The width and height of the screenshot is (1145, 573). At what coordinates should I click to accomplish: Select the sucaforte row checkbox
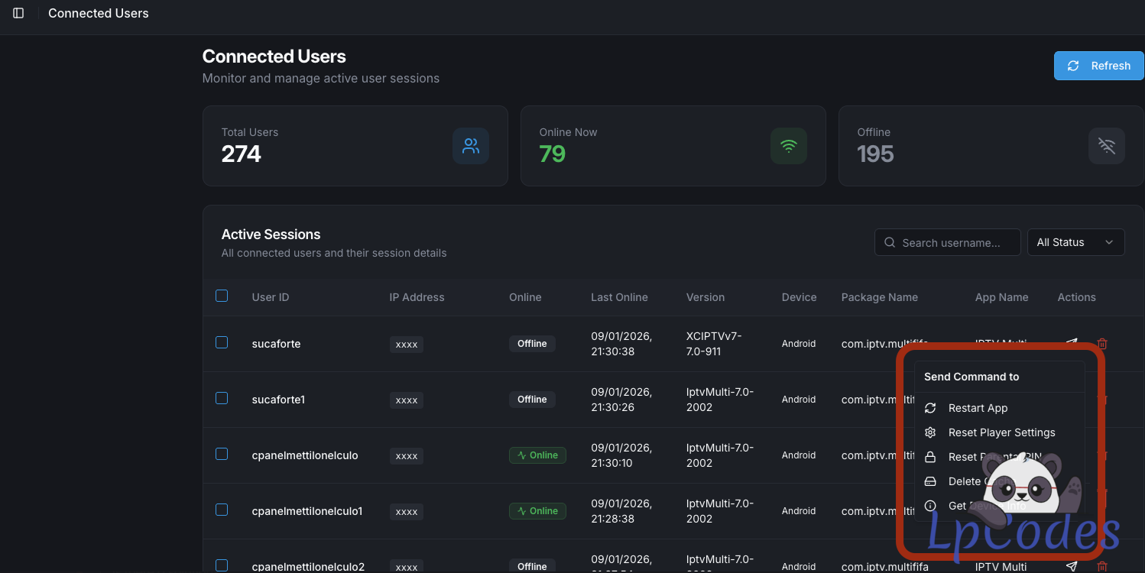222,343
